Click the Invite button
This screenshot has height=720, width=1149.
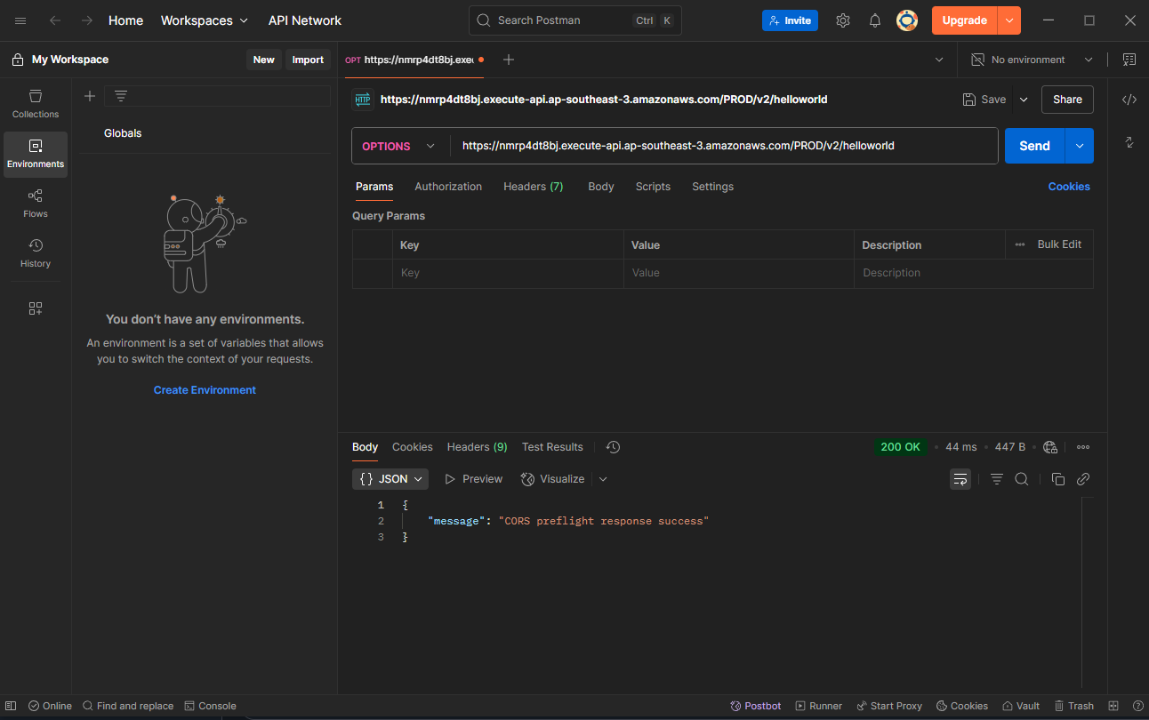pyautogui.click(x=790, y=20)
